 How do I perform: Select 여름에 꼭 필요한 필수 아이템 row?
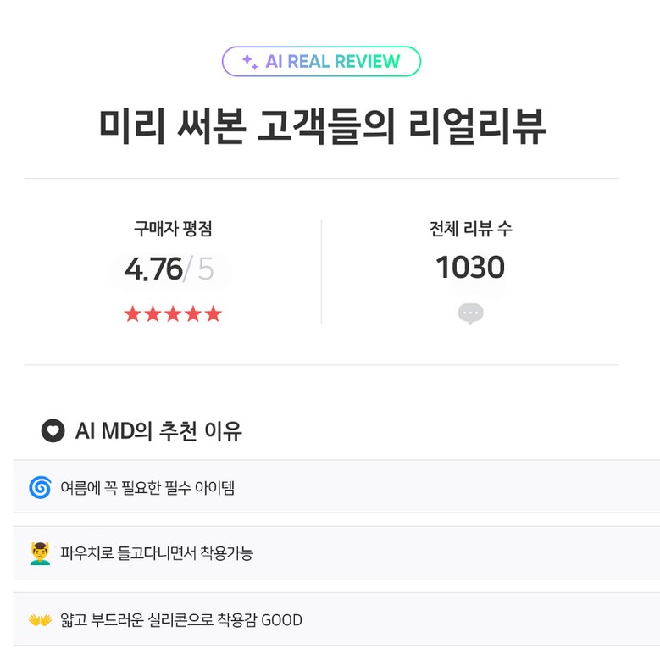(x=336, y=487)
